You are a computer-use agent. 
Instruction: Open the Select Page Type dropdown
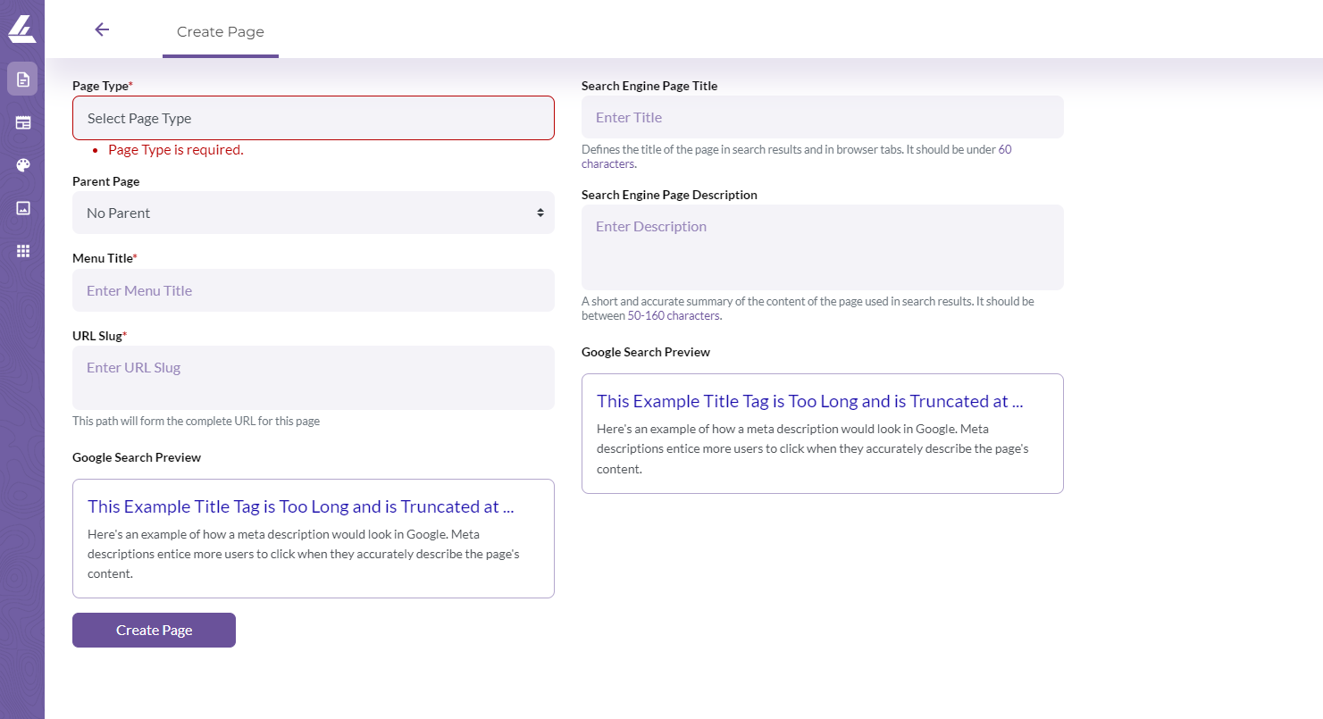pyautogui.click(x=314, y=118)
